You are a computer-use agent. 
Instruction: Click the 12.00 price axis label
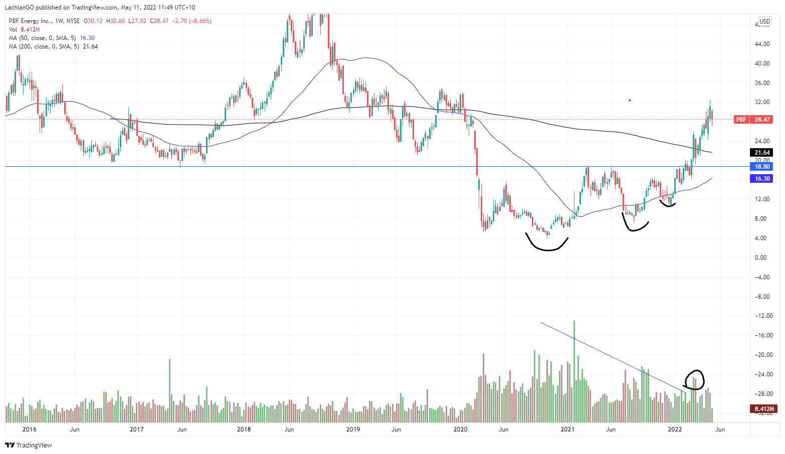pyautogui.click(x=762, y=199)
